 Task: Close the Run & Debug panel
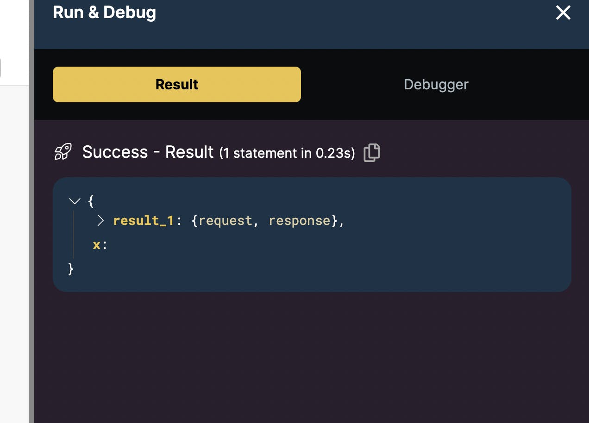click(x=563, y=13)
